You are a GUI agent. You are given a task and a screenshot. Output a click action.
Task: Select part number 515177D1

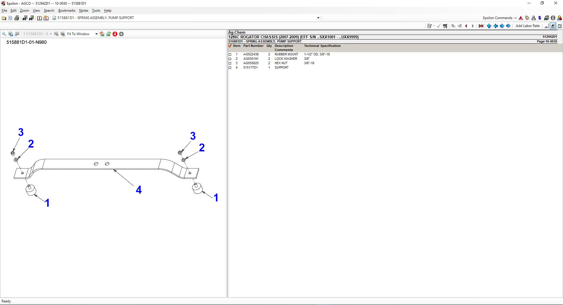click(250, 68)
